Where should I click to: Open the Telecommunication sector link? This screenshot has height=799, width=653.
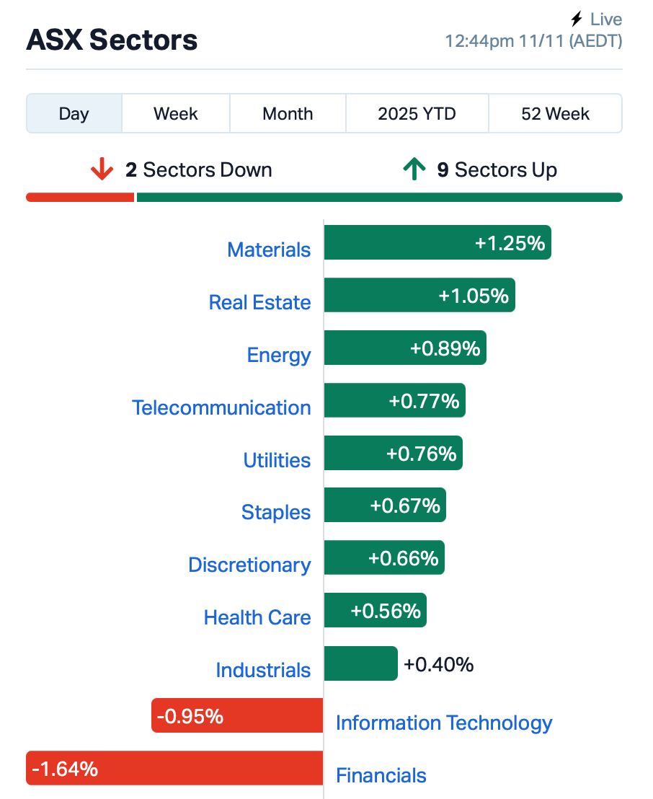click(221, 407)
